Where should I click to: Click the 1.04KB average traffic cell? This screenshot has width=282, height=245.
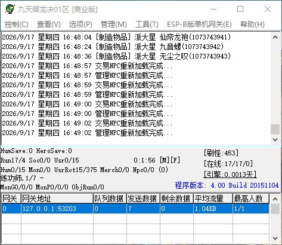[213, 209]
